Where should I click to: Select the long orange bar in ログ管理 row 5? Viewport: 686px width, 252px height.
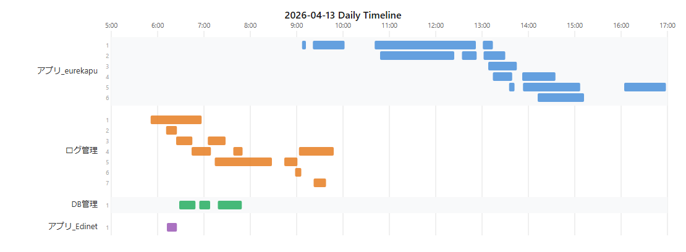coord(243,162)
